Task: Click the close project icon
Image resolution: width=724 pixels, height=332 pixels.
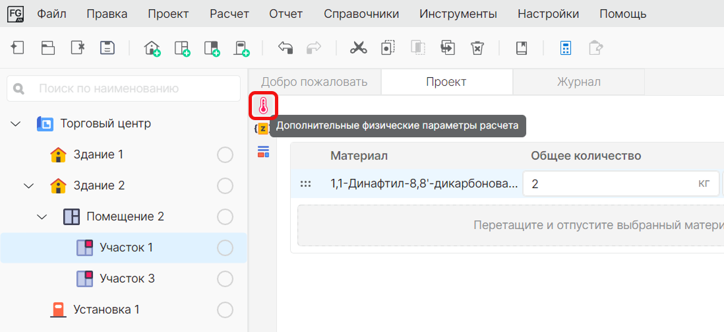Action: coord(78,48)
